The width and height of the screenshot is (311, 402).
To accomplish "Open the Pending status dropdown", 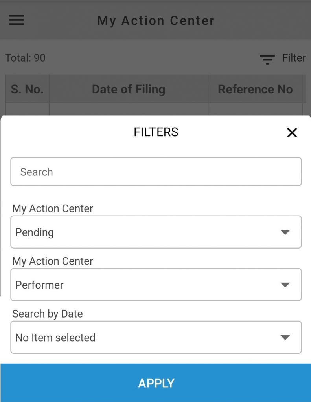I will tap(156, 232).
